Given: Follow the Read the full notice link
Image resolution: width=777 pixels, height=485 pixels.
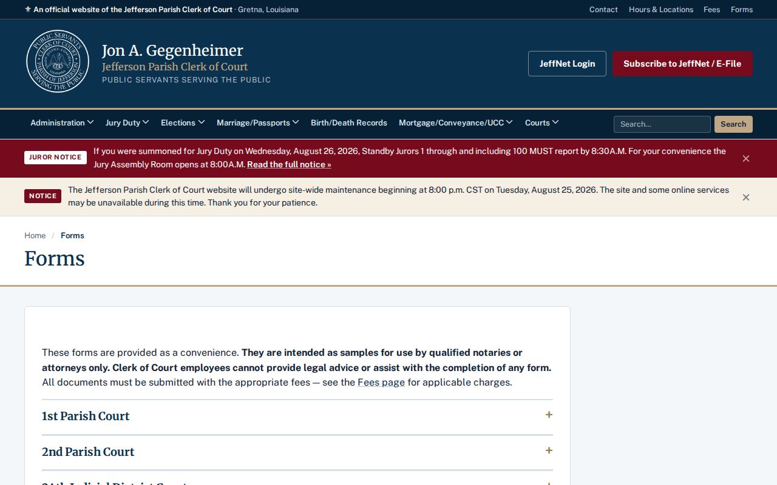Looking at the screenshot, I should 289,164.
